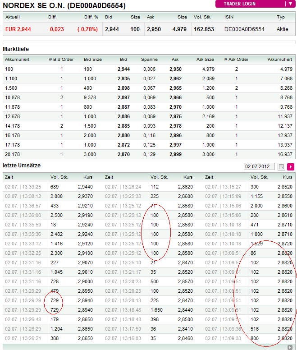Select ask price 2,999 in market depth

click(x=175, y=154)
